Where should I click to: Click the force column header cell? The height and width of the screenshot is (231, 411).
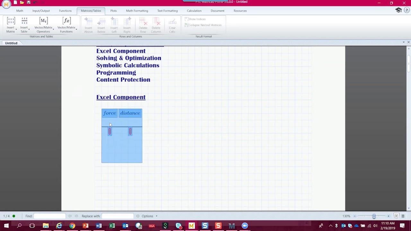[x=109, y=113]
